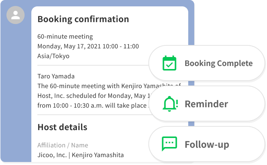Click the green reminder bell icon
Viewport: 267px width, 165px height.
[x=170, y=104]
